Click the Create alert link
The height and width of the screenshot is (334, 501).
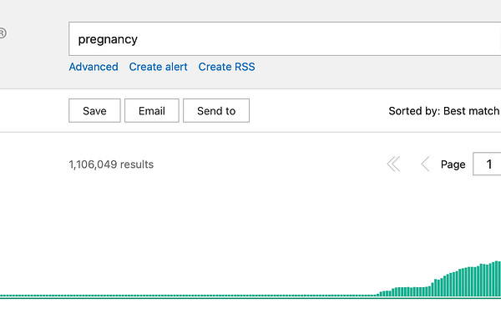[x=158, y=67]
